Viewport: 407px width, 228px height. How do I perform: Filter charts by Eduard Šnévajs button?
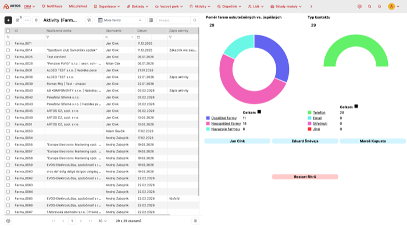(x=305, y=141)
